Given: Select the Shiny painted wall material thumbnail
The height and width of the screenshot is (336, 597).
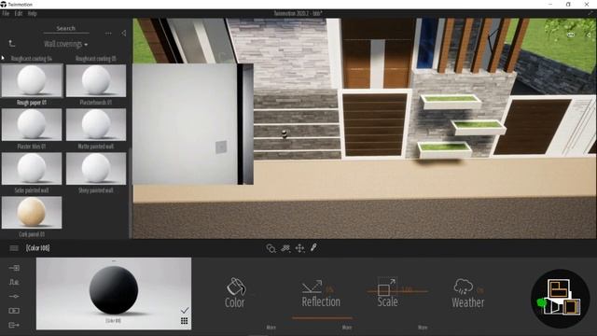Looking at the screenshot, I should 96,168.
